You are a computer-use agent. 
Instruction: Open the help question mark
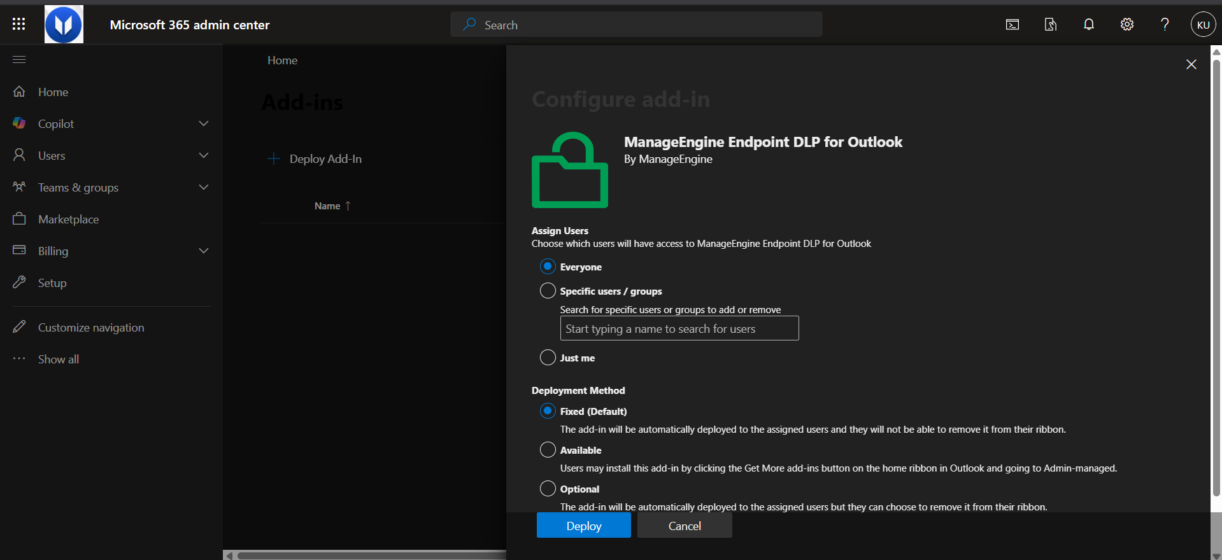point(1165,25)
